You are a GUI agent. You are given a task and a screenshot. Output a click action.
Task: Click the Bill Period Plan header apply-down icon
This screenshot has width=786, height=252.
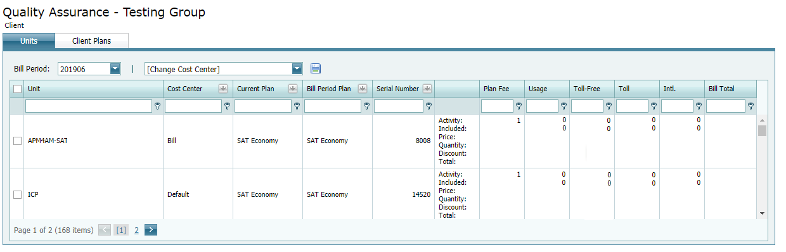(x=363, y=89)
